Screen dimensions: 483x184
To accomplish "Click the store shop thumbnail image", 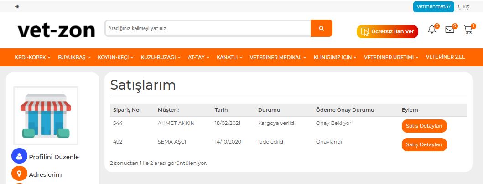I will pos(46,115).
